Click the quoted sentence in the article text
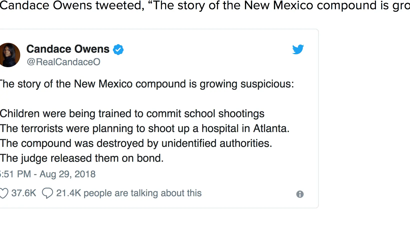This screenshot has width=410, height=233. click(x=280, y=6)
